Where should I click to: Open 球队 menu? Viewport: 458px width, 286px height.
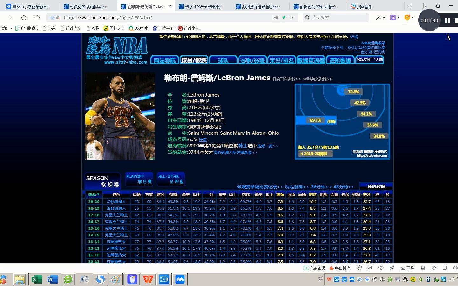coord(223,60)
